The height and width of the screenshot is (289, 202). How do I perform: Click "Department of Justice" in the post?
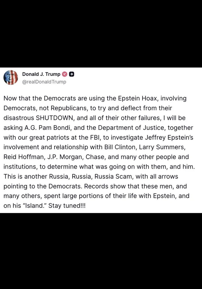130,127
